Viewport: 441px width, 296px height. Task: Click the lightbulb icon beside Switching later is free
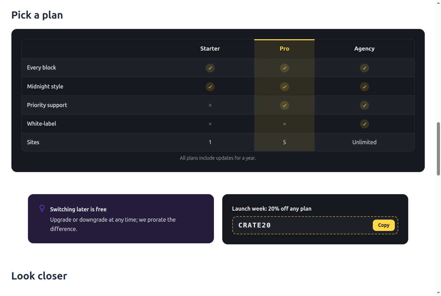[42, 208]
